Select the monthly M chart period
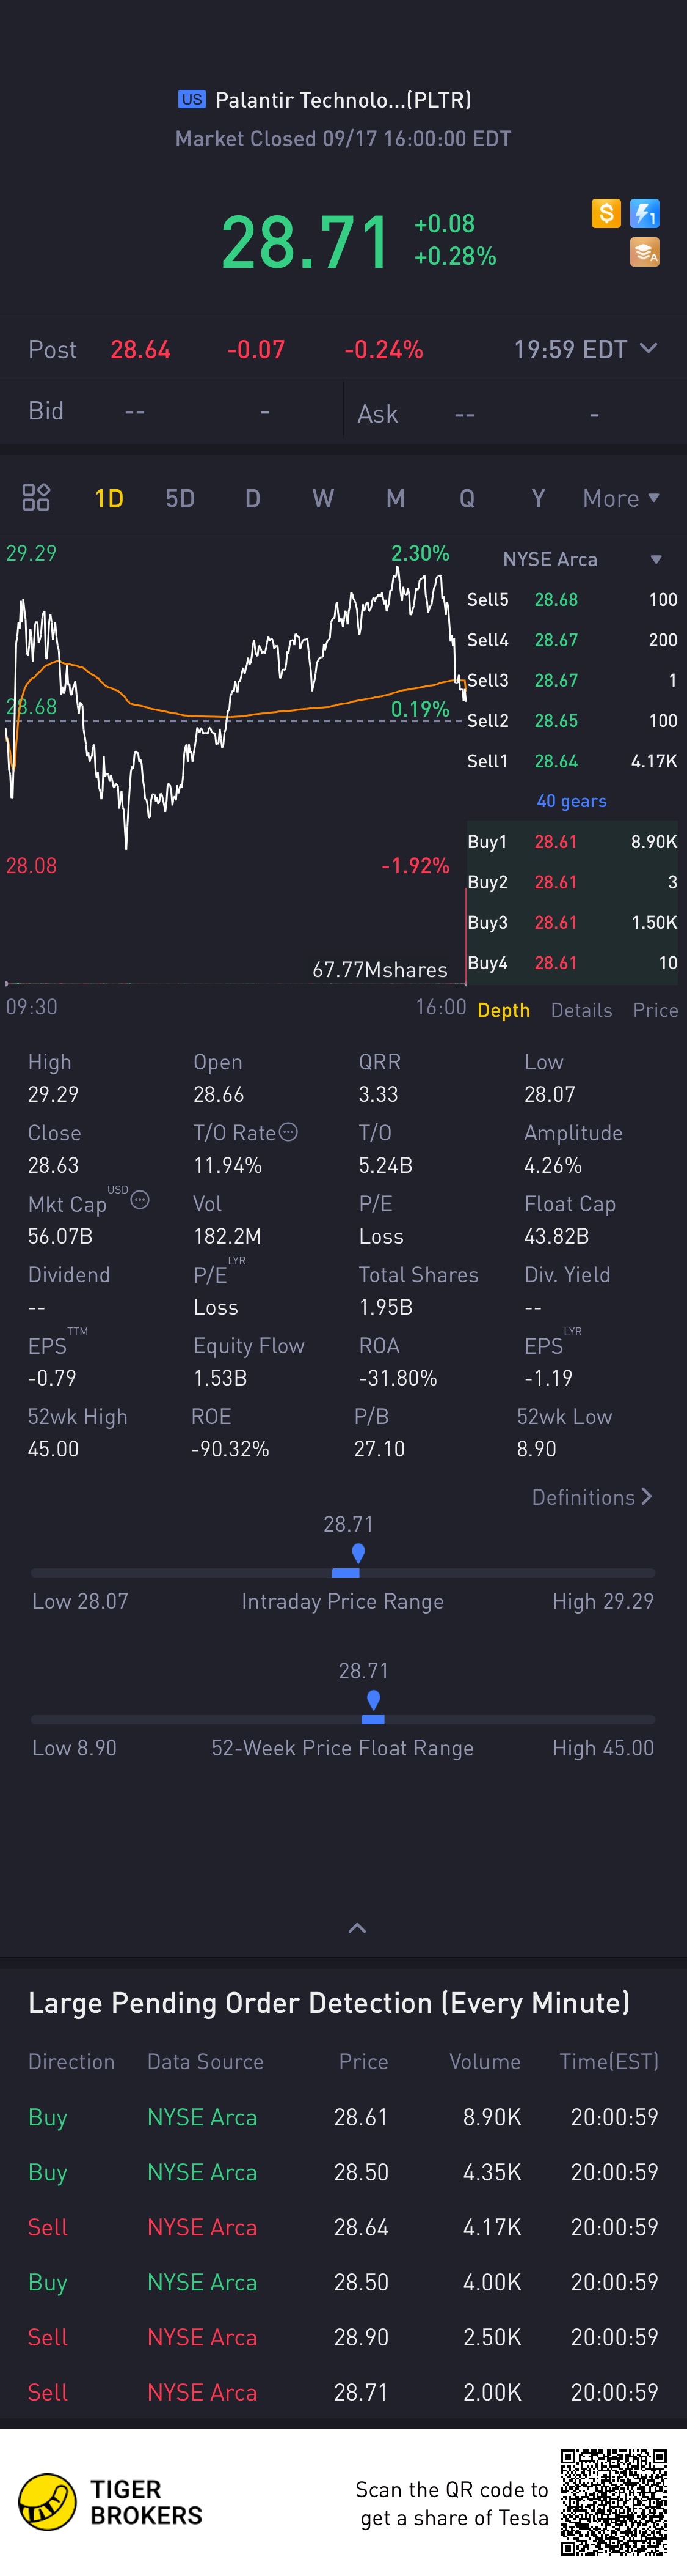This screenshot has width=687, height=2576. [396, 498]
